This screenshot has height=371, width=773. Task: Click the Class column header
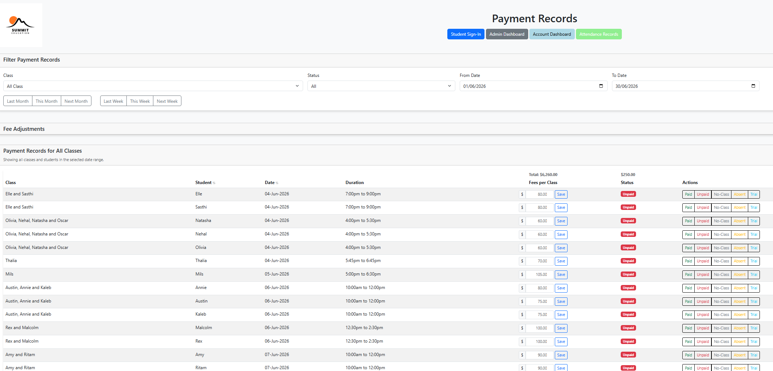11,183
